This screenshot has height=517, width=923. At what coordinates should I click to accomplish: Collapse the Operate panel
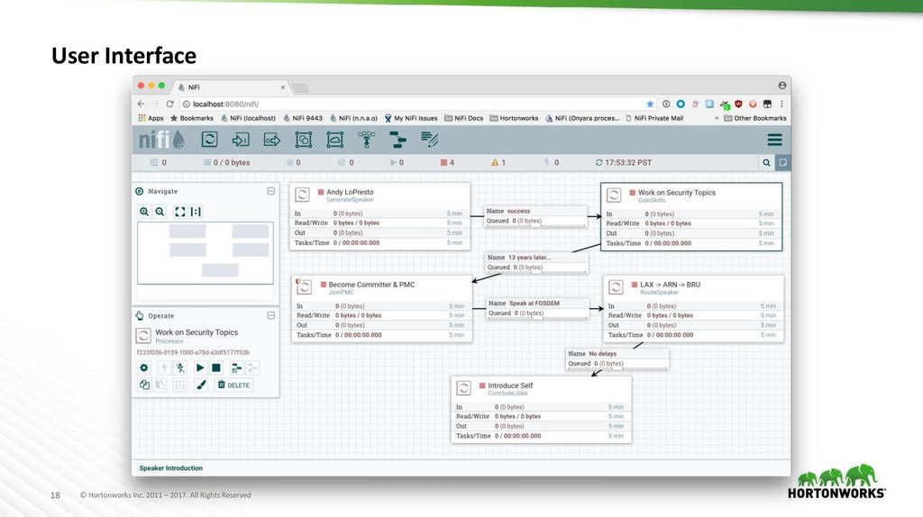[x=270, y=316]
